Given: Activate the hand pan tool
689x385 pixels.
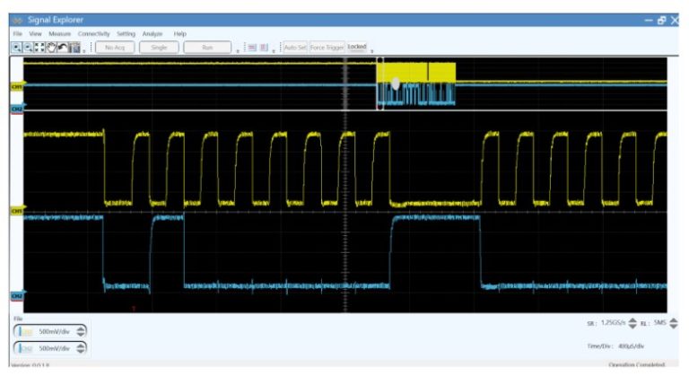Looking at the screenshot, I should coord(51,47).
